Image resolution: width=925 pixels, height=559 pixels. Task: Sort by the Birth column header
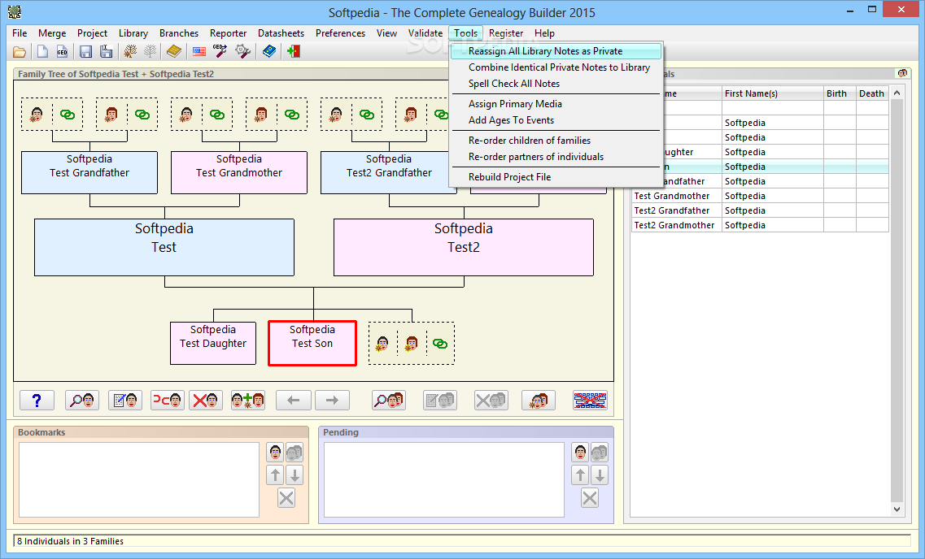tap(840, 93)
